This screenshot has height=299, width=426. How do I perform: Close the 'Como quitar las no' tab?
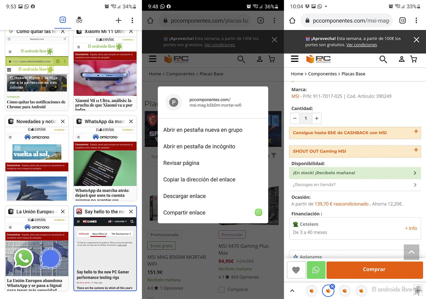click(x=63, y=31)
